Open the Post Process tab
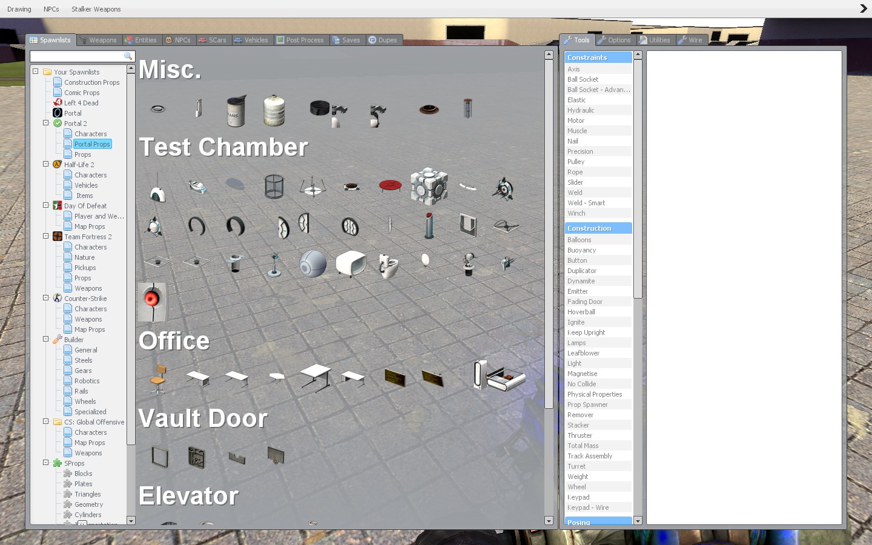The width and height of the screenshot is (872, 545). [x=300, y=40]
